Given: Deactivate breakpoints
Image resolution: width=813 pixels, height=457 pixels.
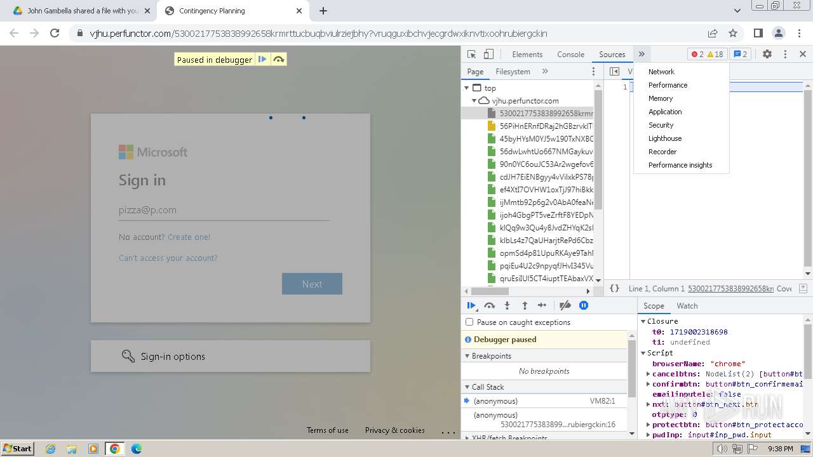Looking at the screenshot, I should click(565, 305).
